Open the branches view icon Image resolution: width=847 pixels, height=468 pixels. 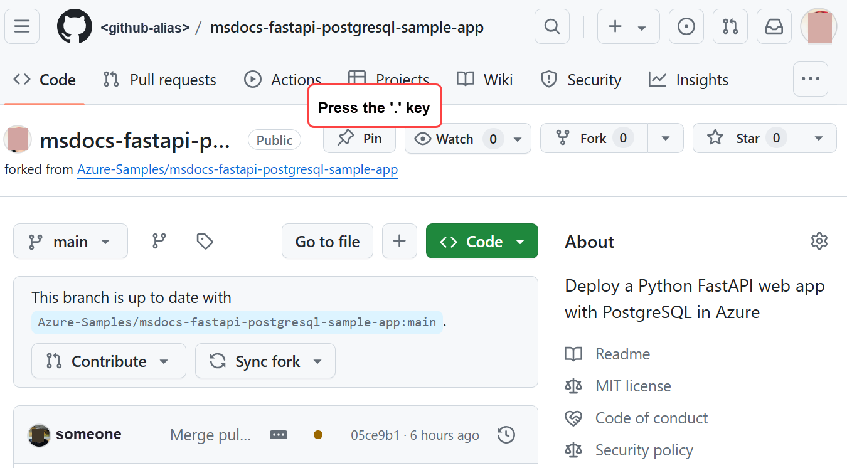pyautogui.click(x=159, y=241)
